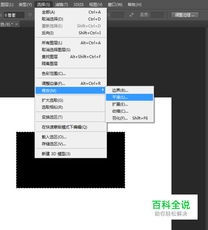208x230 pixels.
Task: Select 所有图层(L) entry
Action: tap(71, 43)
